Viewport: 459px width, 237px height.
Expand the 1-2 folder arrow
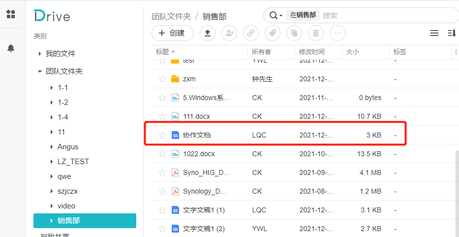[52, 102]
